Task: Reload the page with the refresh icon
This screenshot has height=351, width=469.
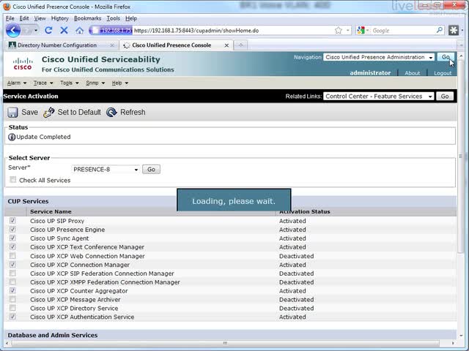Action: [48, 30]
